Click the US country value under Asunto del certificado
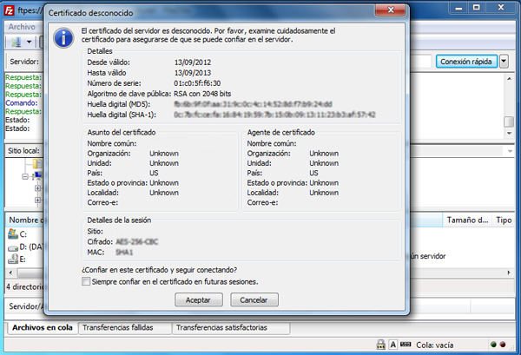 [x=154, y=173]
